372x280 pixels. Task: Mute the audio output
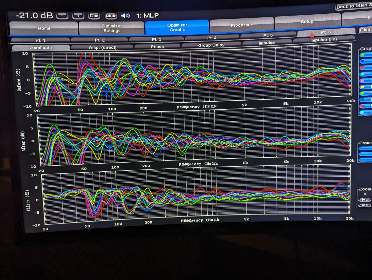coord(111,16)
